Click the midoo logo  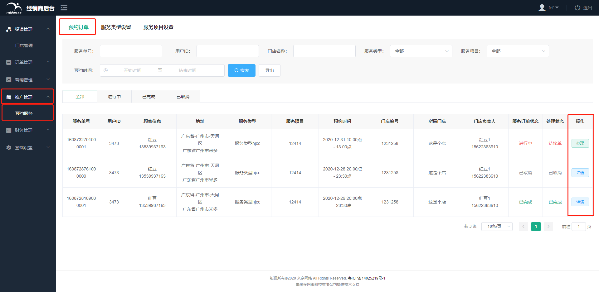14,8
